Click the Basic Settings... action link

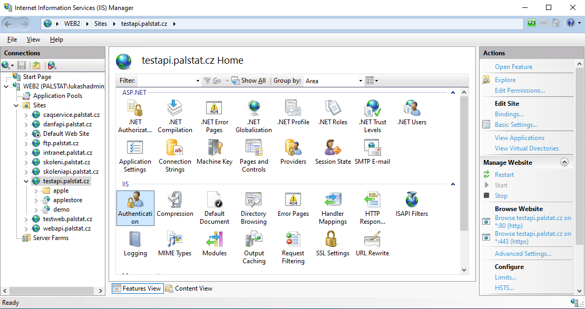coord(516,124)
